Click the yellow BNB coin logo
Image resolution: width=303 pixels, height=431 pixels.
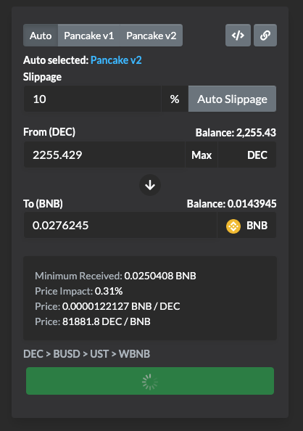[233, 226]
